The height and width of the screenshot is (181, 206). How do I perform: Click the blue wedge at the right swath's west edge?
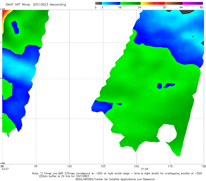[102, 107]
